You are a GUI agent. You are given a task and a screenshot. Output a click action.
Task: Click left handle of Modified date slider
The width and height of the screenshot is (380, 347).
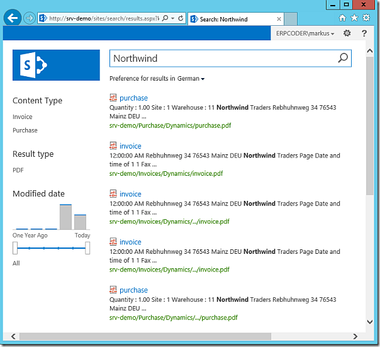(15, 248)
